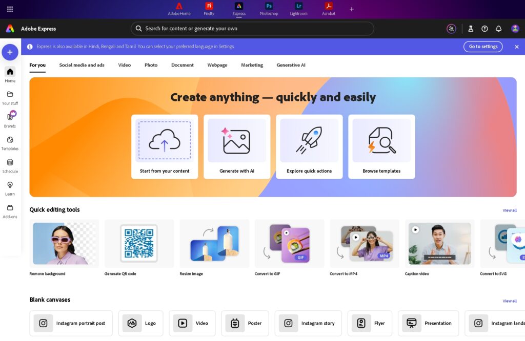The width and height of the screenshot is (525, 341).
Task: Click the purple plus button to create
Action: 10,52
